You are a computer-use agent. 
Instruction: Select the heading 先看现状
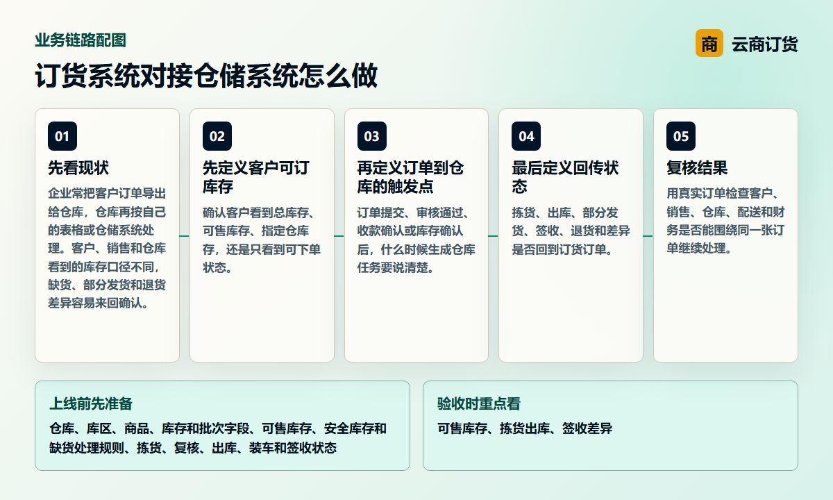(x=78, y=168)
